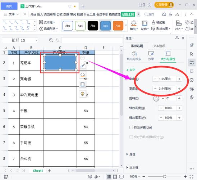Switch to Text Options (文本选项) tab
This screenshot has height=180, width=197.
[x=159, y=46]
